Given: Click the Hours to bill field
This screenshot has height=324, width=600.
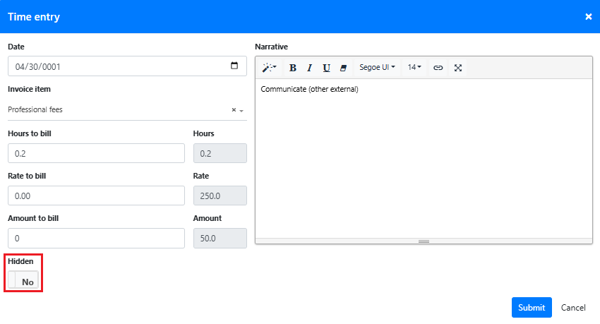Looking at the screenshot, I should [96, 154].
